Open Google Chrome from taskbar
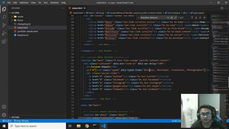The height and width of the screenshot is (129, 229). (x=87, y=126)
